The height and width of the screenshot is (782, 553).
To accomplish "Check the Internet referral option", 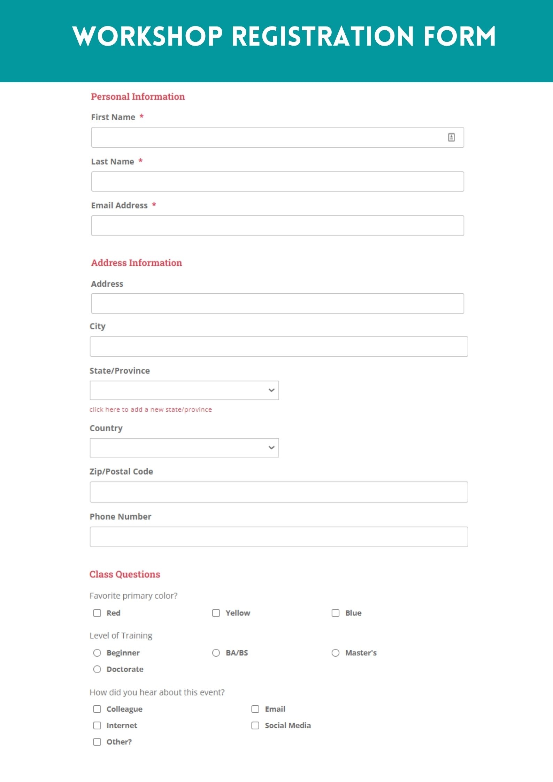I will pos(97,726).
